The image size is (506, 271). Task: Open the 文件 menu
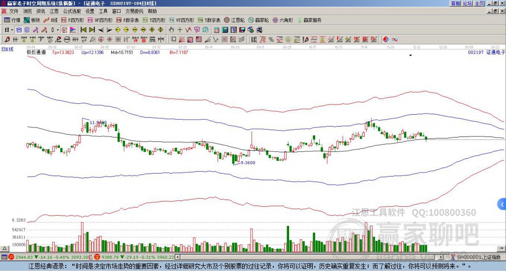14,11
